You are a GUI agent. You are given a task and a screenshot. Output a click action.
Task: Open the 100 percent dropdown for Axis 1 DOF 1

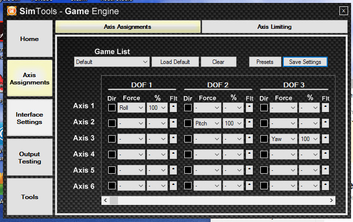[157, 108]
